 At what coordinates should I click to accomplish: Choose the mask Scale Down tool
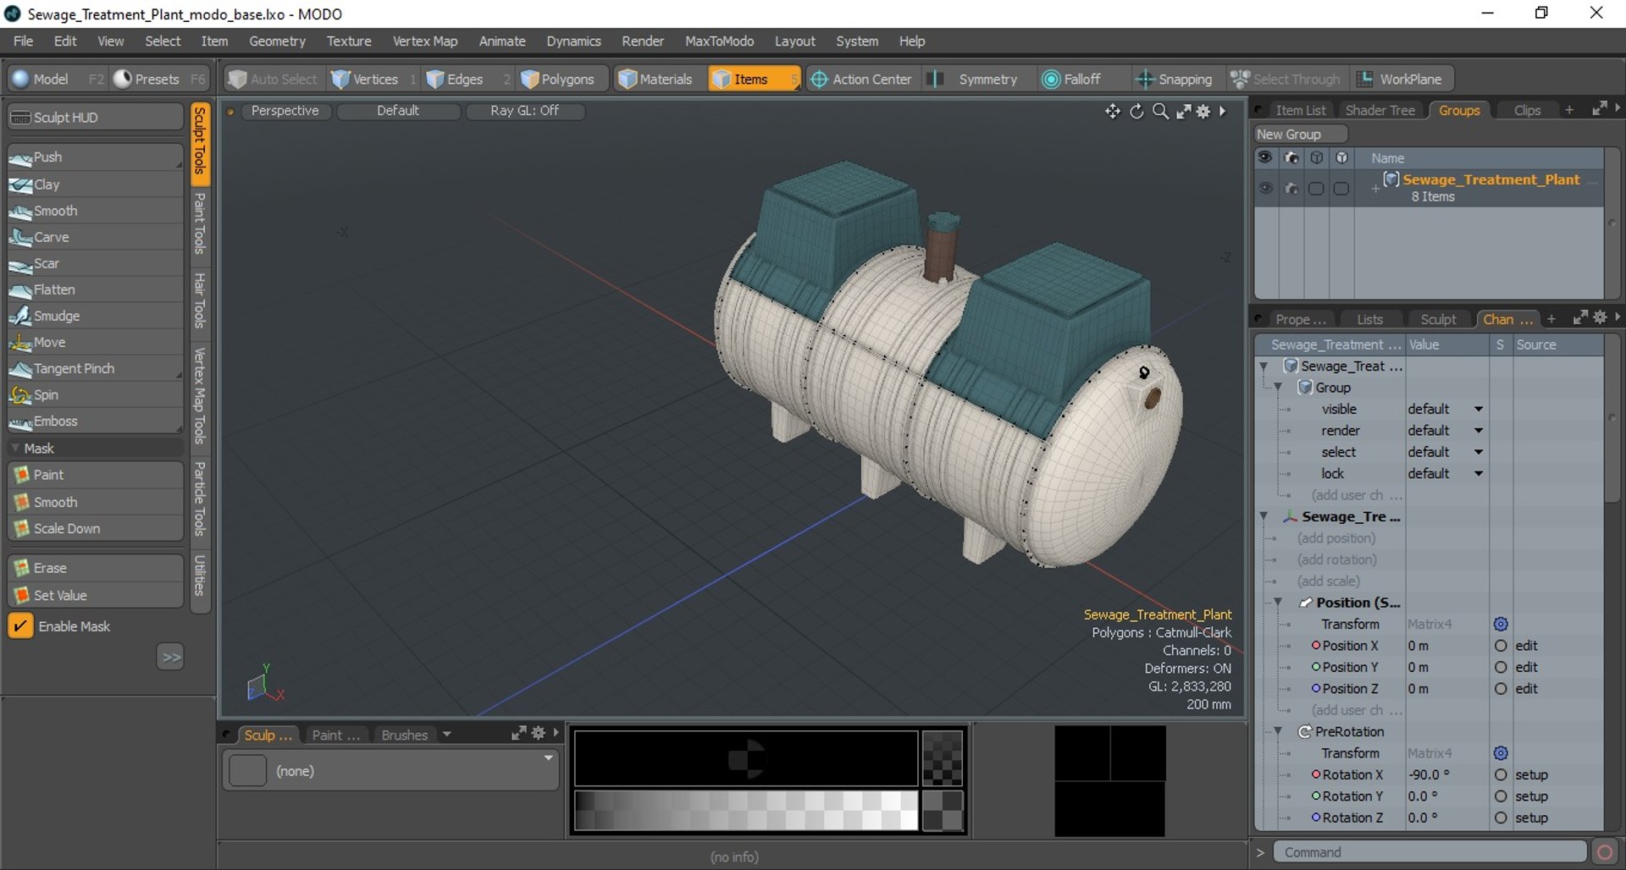[x=95, y=528]
